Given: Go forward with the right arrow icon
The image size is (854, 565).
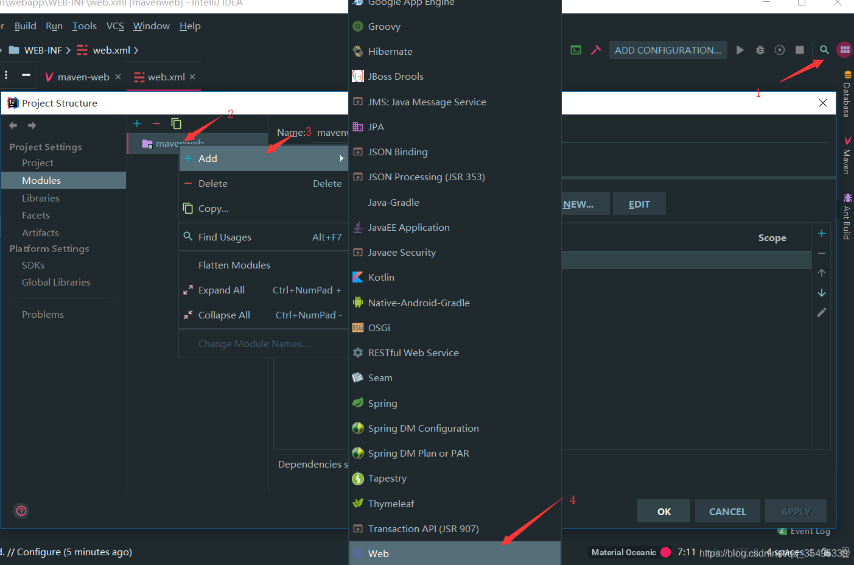Looking at the screenshot, I should (32, 125).
